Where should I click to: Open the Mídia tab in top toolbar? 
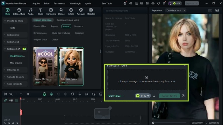(7, 12)
